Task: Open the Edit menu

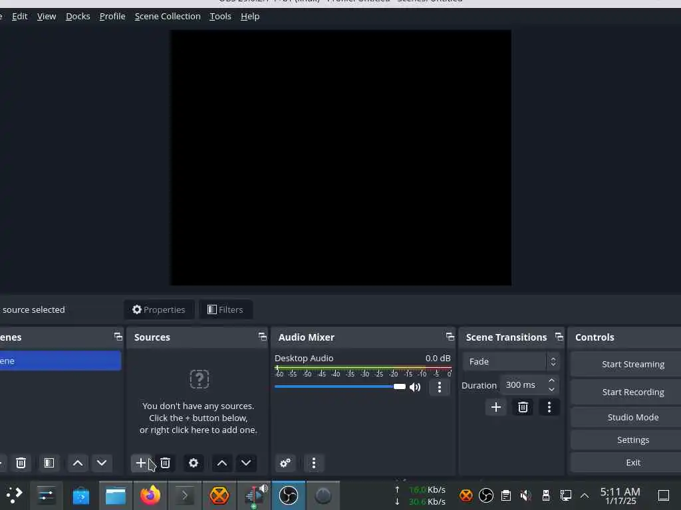Action: point(19,16)
